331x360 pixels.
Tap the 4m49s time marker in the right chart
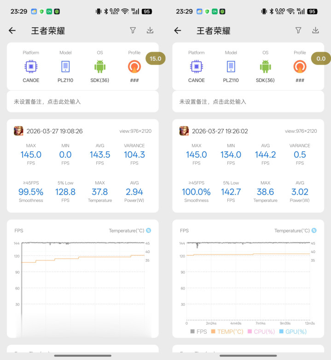tap(236, 323)
